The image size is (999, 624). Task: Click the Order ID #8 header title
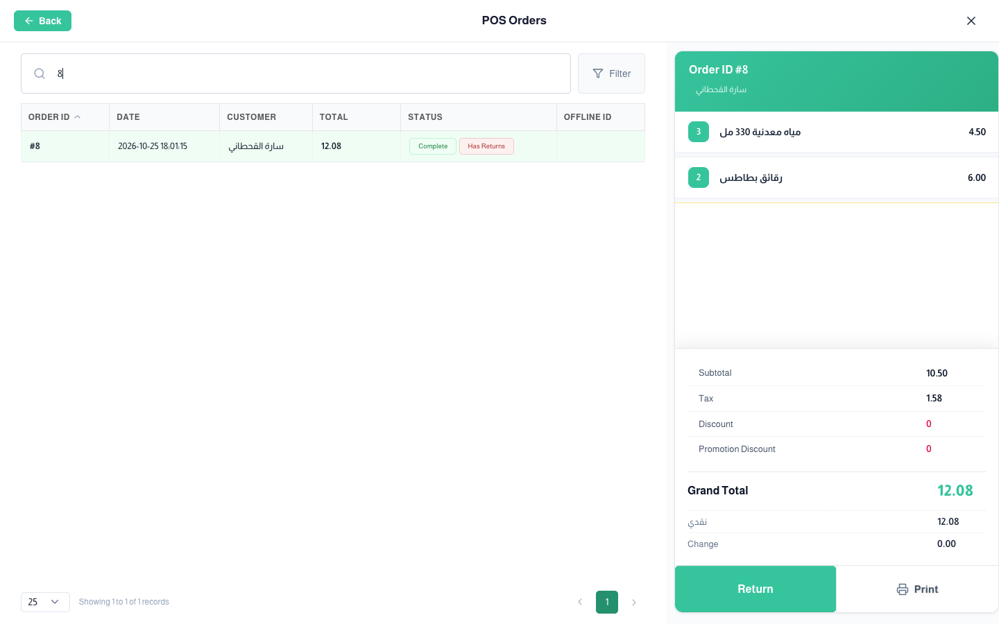click(x=719, y=69)
